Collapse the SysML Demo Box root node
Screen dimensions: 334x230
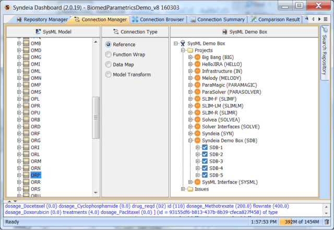[175, 43]
